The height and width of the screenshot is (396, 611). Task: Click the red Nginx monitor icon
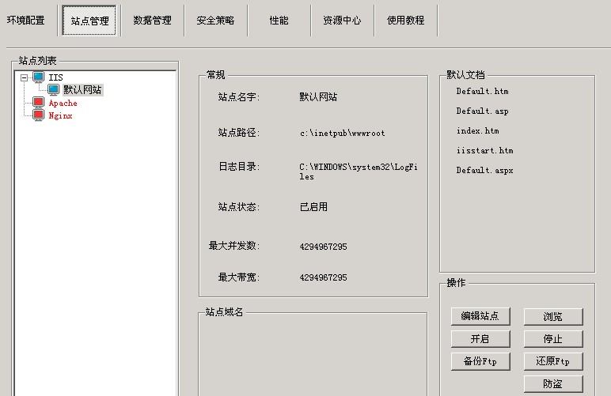[x=39, y=115]
